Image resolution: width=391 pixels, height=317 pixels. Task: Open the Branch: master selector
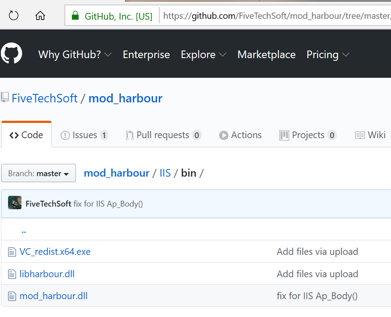(x=38, y=173)
